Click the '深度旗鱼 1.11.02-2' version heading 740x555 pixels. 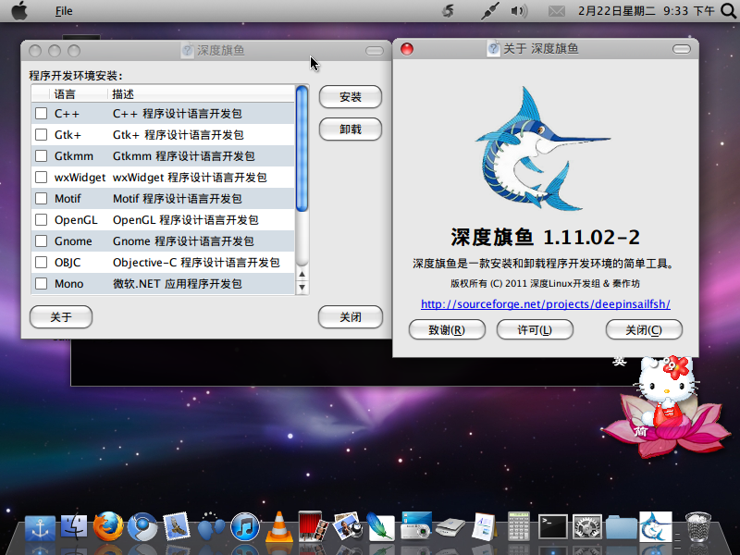pyautogui.click(x=545, y=237)
